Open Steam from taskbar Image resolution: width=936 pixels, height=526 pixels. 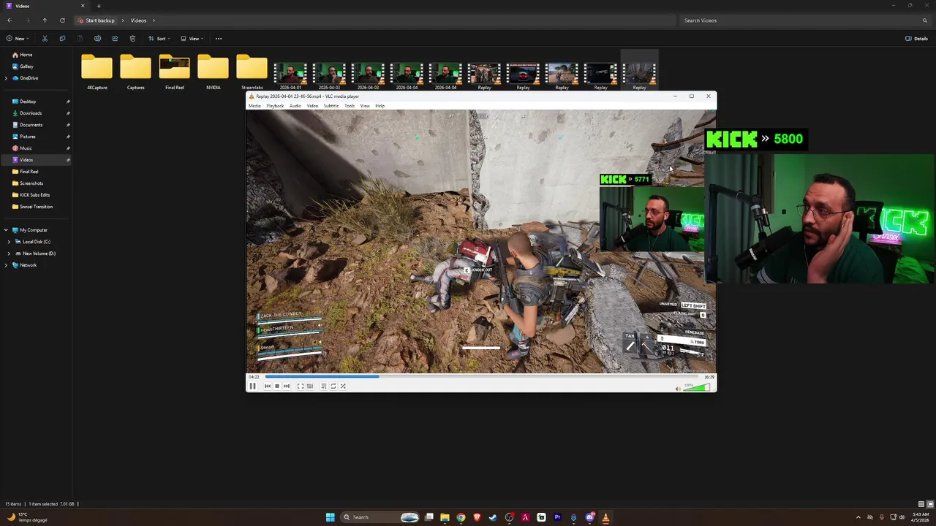coord(493,517)
